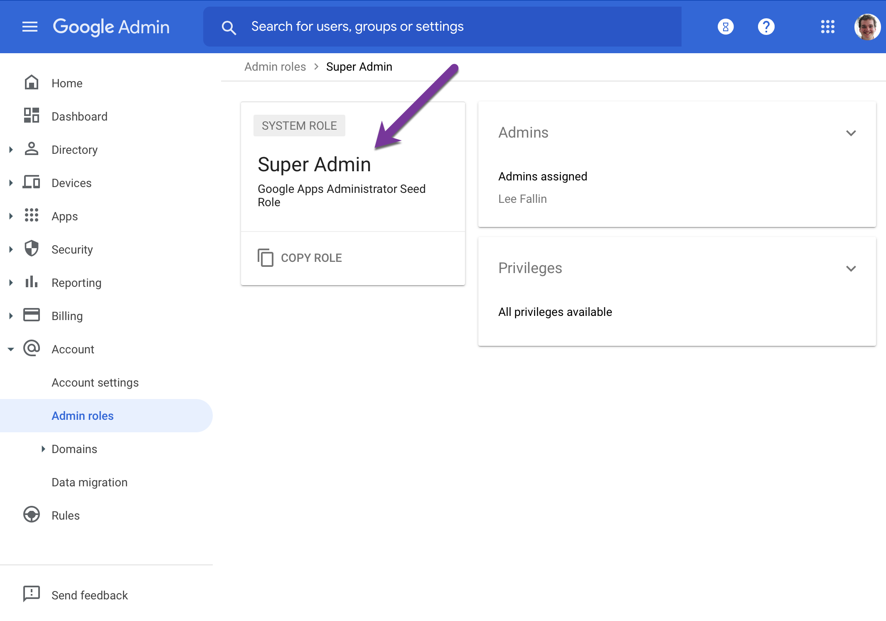Image resolution: width=886 pixels, height=621 pixels.
Task: Expand the Domains sub-item arrow
Action: [x=43, y=449]
